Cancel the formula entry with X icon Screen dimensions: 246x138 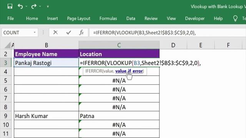pos(55,33)
